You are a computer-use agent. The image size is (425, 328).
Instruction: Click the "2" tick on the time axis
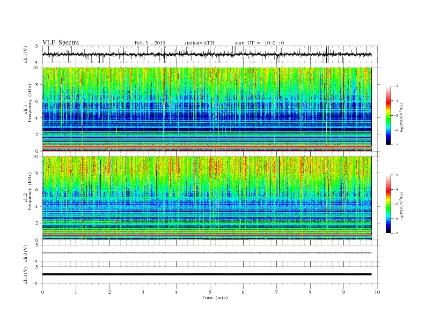coord(109,292)
